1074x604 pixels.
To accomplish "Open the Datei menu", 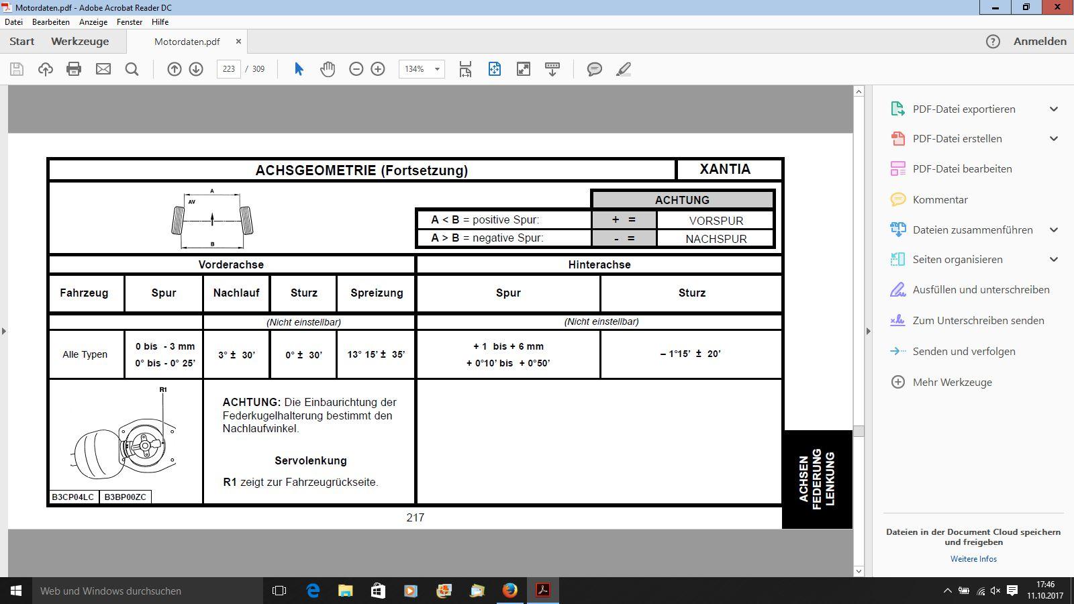I will click(13, 22).
